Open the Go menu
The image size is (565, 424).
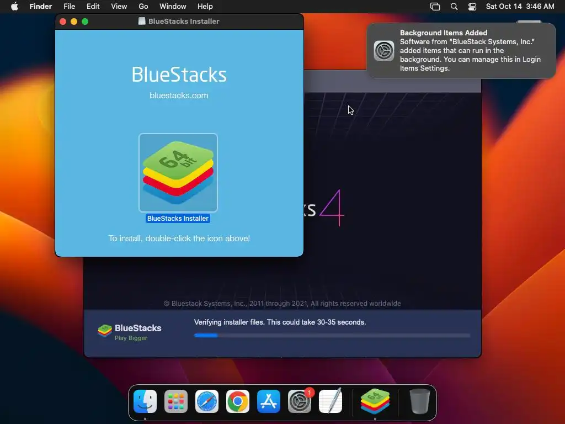[143, 7]
